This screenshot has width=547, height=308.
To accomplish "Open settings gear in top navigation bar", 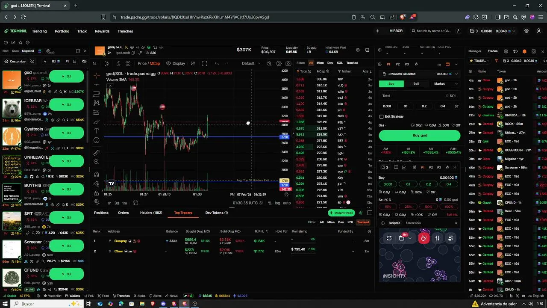I will point(526,31).
